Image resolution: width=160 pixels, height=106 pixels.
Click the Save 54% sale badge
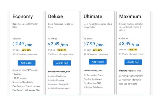pos(62,50)
